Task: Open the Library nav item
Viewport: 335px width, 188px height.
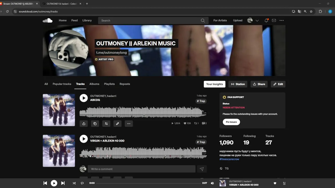Action: [x=87, y=20]
